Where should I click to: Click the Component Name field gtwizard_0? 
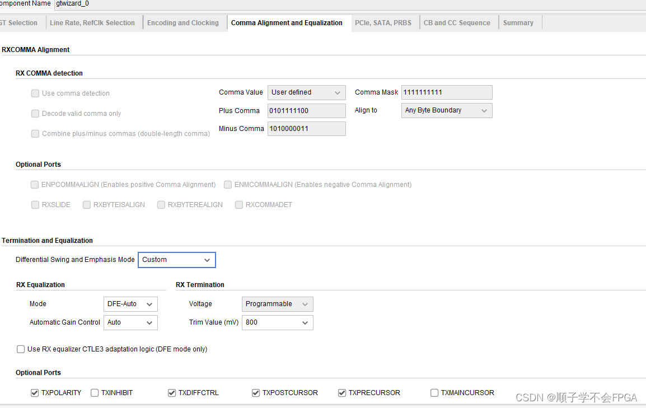(x=350, y=4)
